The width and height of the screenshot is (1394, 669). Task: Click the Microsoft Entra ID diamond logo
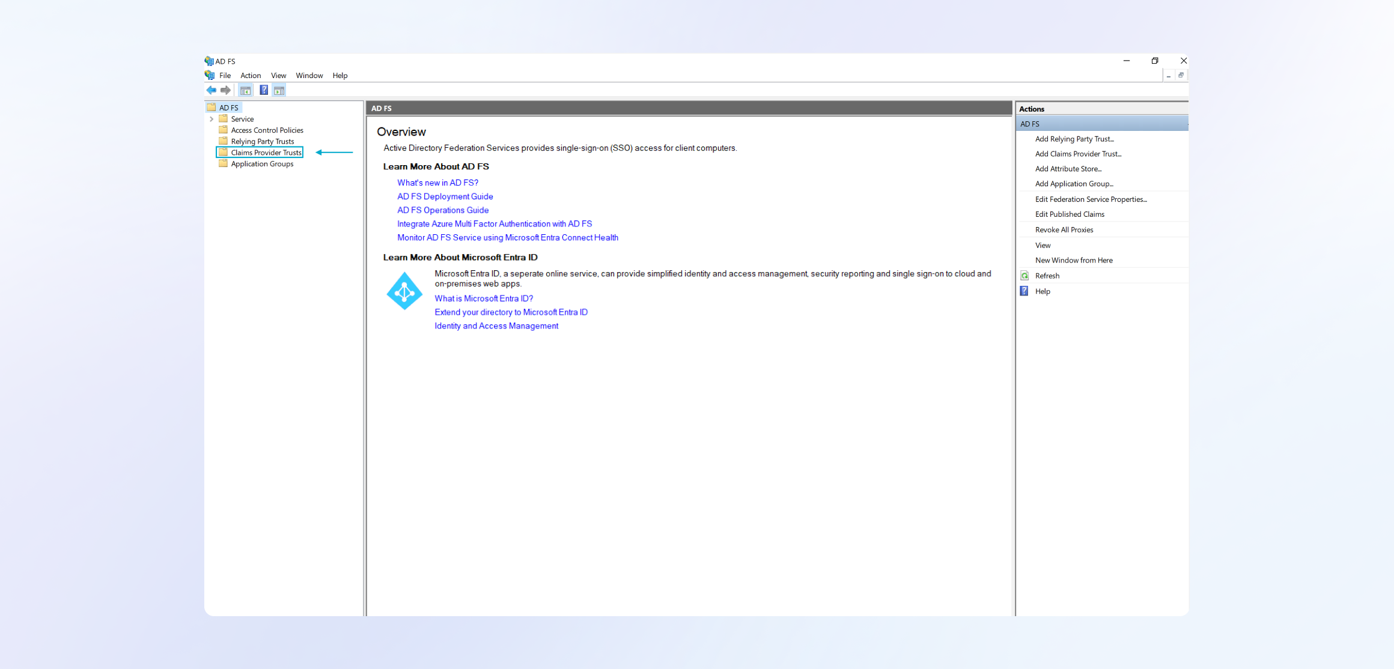coord(404,291)
